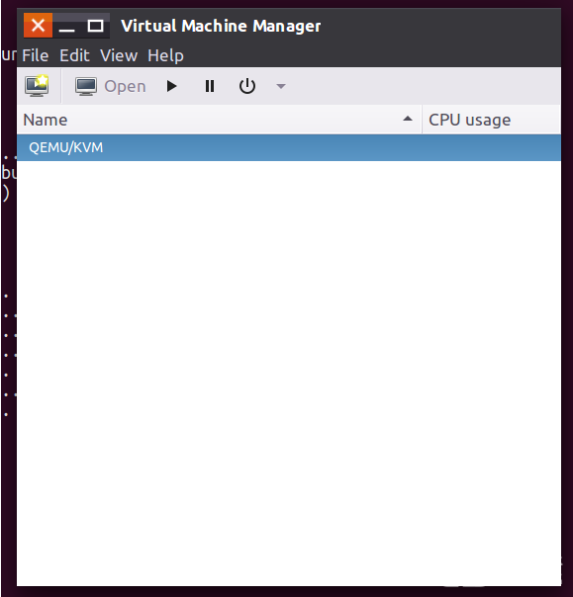
Task: Click the CPU usage column header
Action: coord(492,120)
